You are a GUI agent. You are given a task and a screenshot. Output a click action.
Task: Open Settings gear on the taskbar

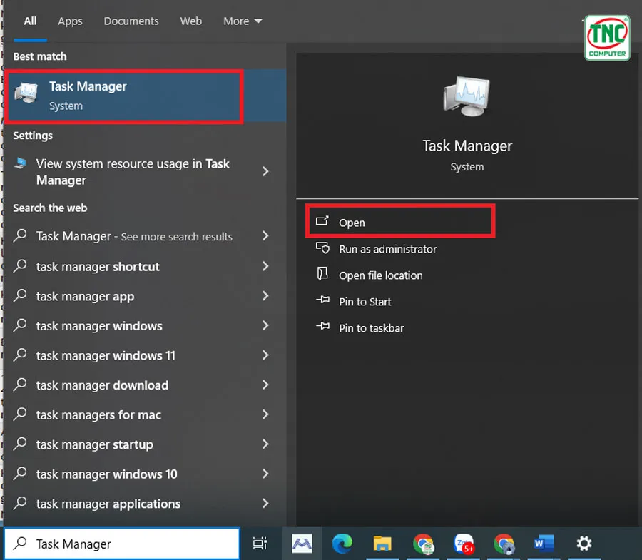pyautogui.click(x=584, y=544)
